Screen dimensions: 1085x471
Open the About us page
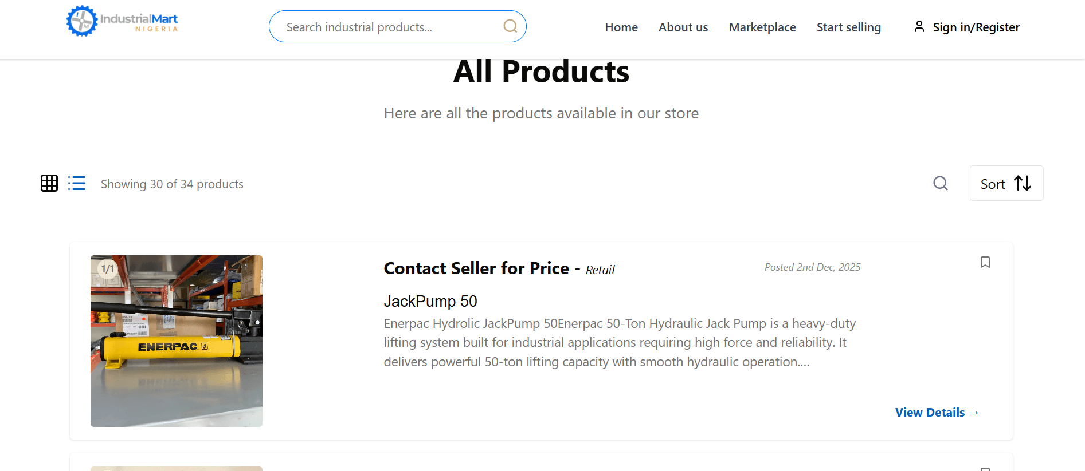[683, 27]
